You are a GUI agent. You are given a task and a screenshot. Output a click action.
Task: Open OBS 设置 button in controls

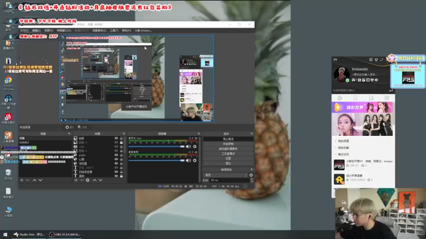click(228, 158)
